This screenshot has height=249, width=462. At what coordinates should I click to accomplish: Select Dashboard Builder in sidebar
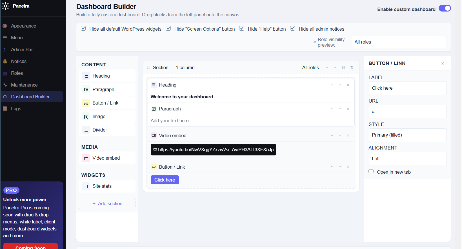point(32,97)
